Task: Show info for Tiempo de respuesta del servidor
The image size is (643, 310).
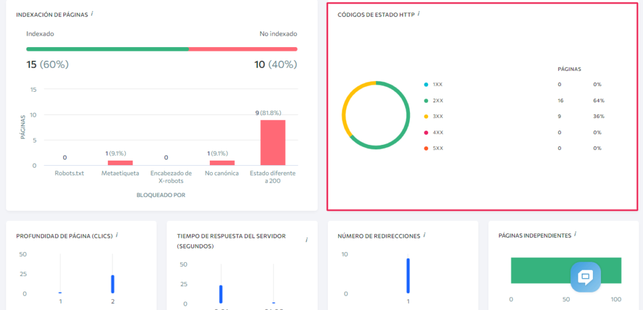Action: click(306, 240)
